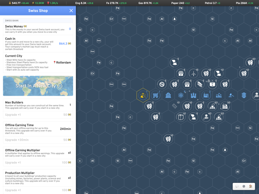
Task: Open the blue bank headquarters building
Action: click(168, 95)
